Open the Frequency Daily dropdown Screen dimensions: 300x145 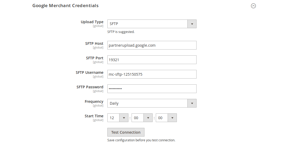click(x=152, y=103)
